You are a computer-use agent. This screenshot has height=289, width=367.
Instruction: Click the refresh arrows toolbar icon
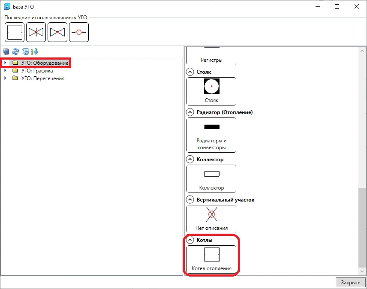click(x=16, y=51)
